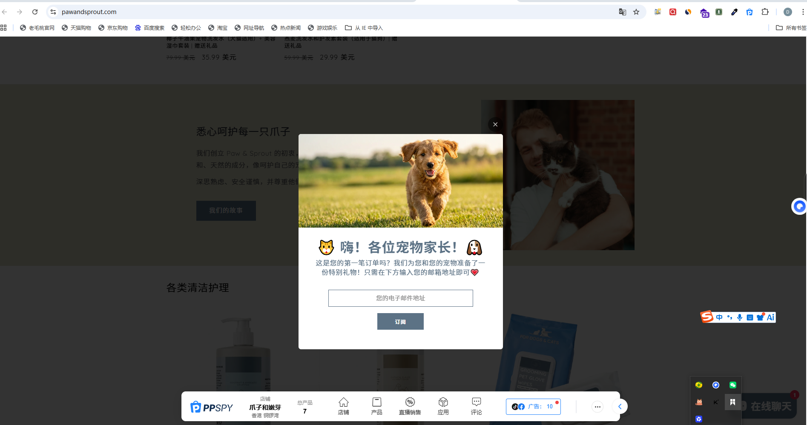Collapse the PPSPY toolbar with chevron arrow
This screenshot has height=425, width=807.
(x=620, y=407)
